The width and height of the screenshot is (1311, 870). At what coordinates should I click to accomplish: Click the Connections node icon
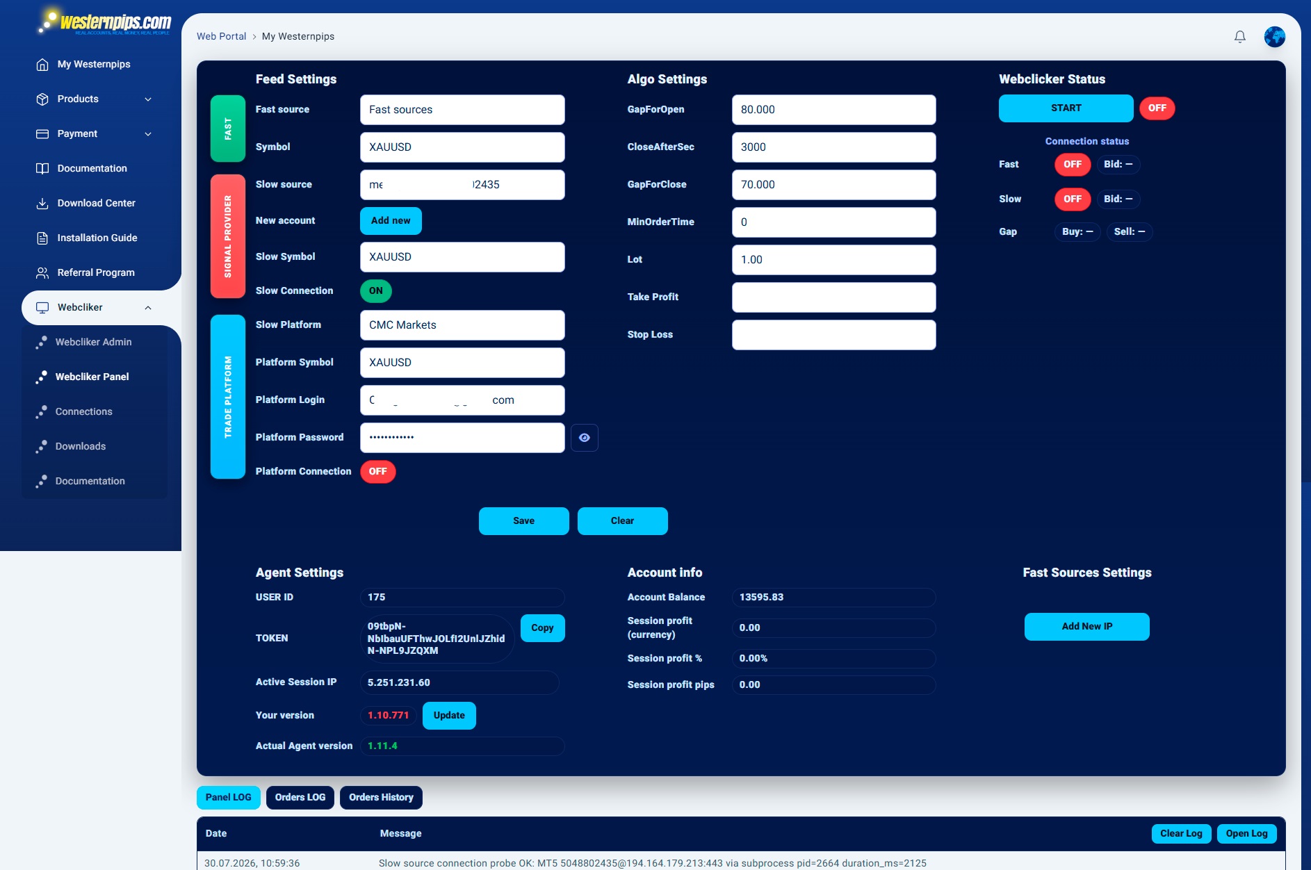click(x=42, y=411)
